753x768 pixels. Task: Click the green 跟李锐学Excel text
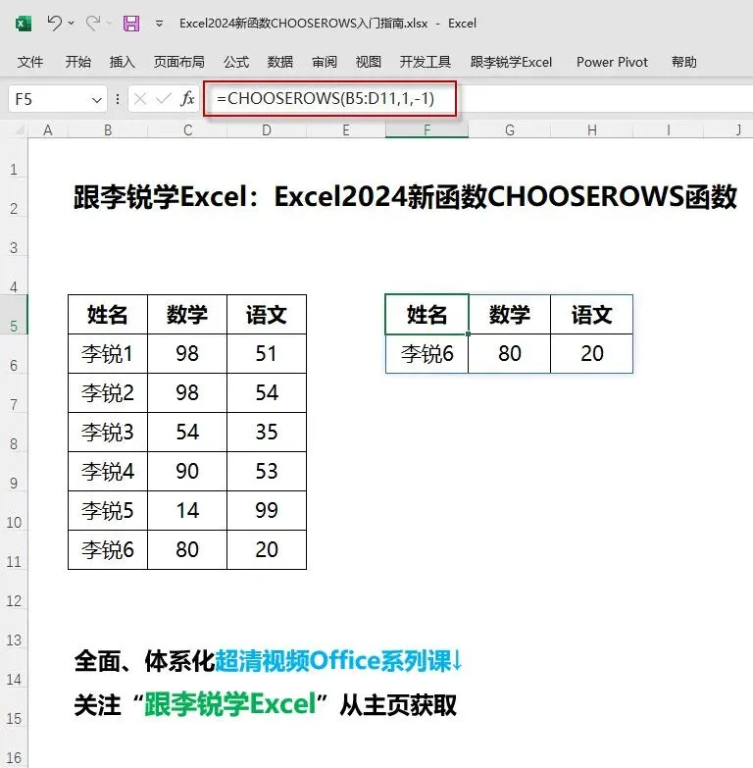[x=230, y=705]
